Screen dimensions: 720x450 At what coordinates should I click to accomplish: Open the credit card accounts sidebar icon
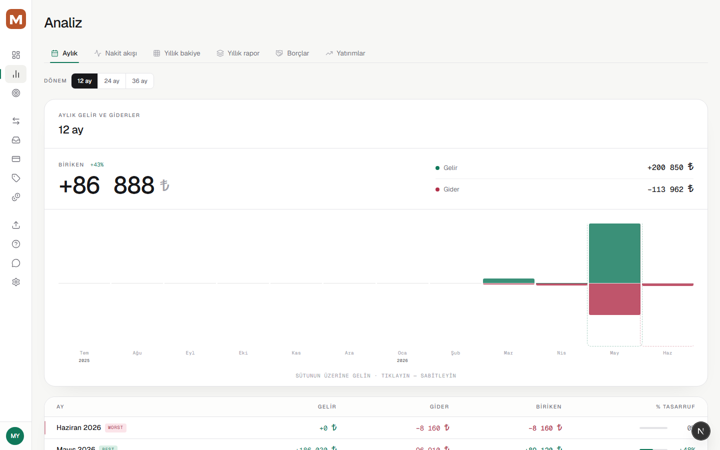16,159
